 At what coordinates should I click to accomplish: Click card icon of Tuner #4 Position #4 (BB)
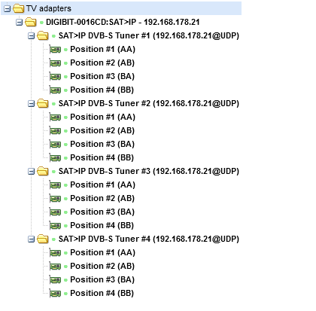click(55, 294)
